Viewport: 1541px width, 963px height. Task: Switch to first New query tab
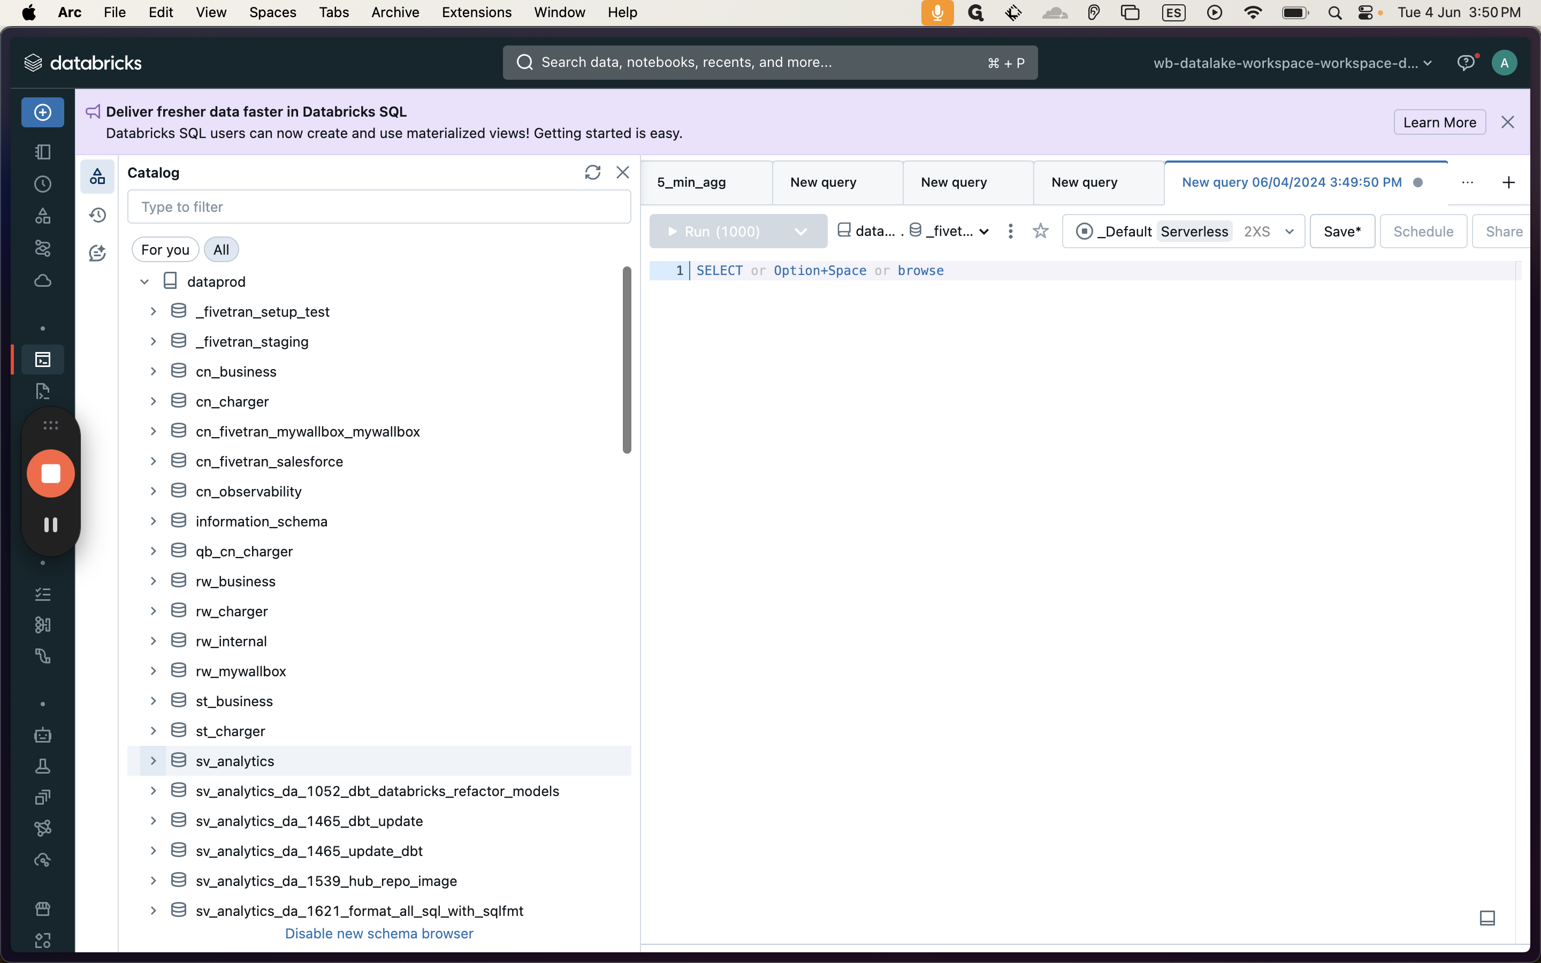837,183
